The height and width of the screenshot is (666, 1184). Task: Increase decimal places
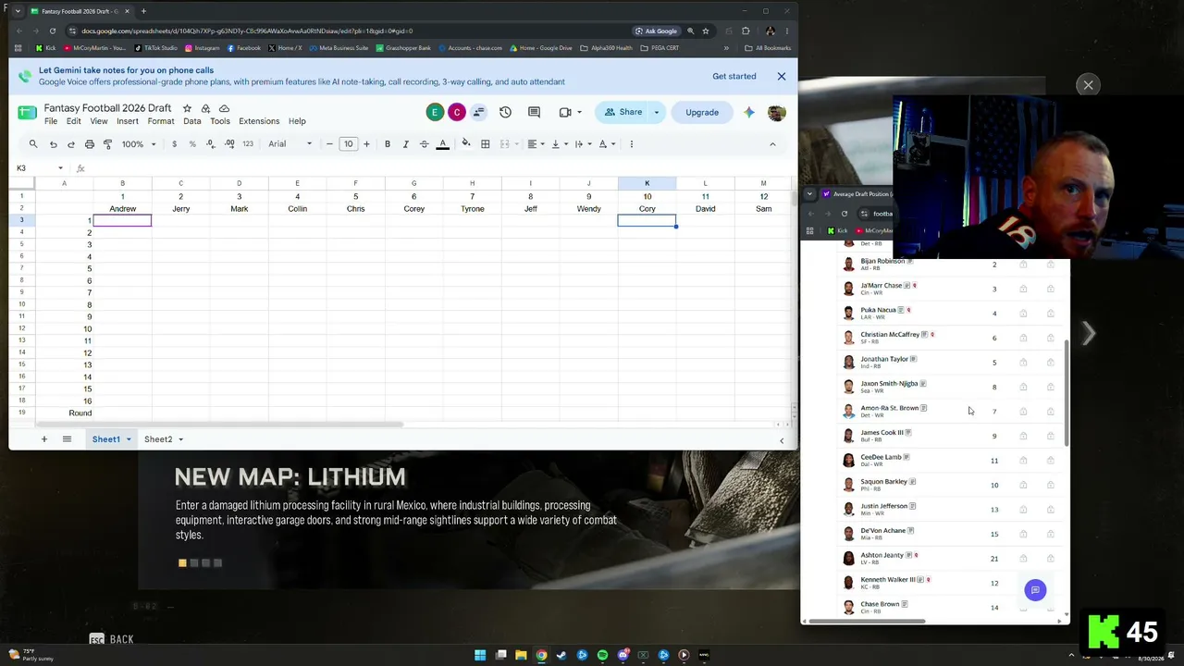click(228, 143)
